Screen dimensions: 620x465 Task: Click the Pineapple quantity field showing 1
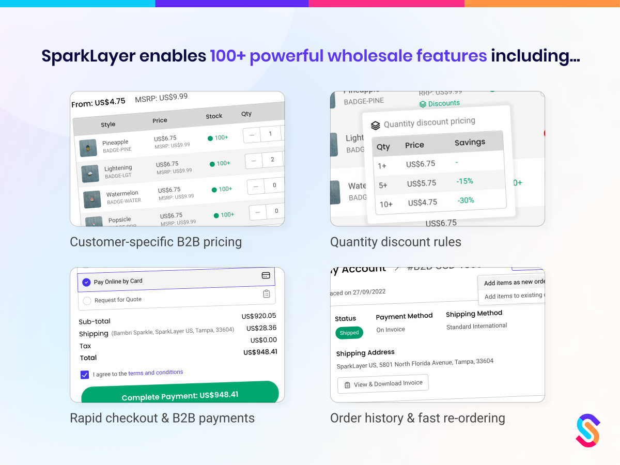[270, 134]
